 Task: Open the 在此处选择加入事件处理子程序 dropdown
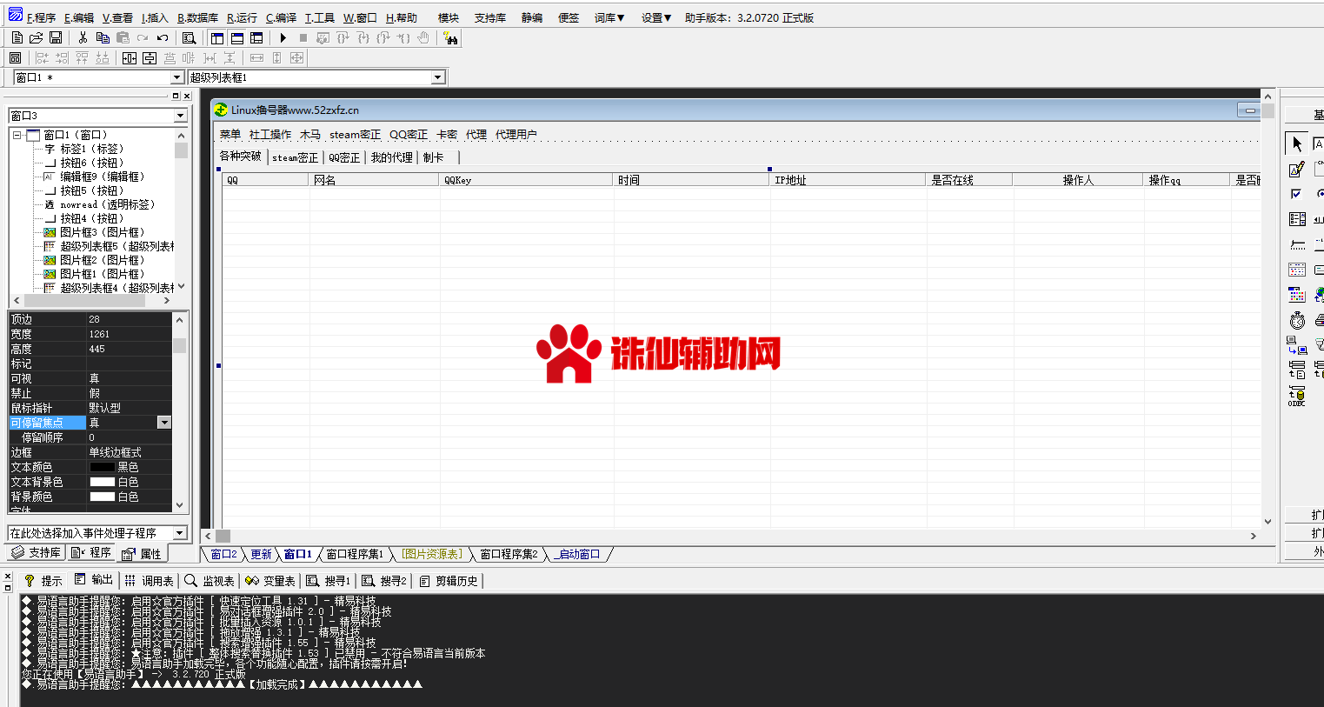180,533
